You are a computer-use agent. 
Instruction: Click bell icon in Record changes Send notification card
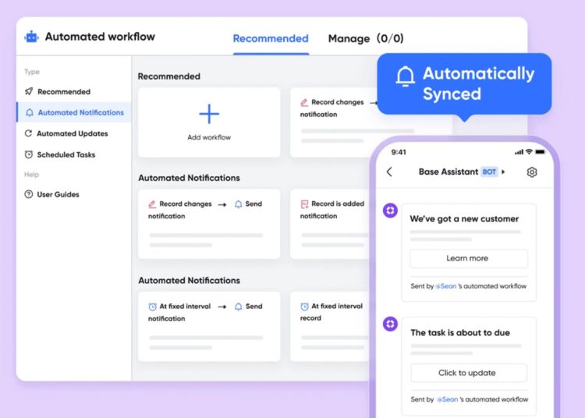point(239,204)
